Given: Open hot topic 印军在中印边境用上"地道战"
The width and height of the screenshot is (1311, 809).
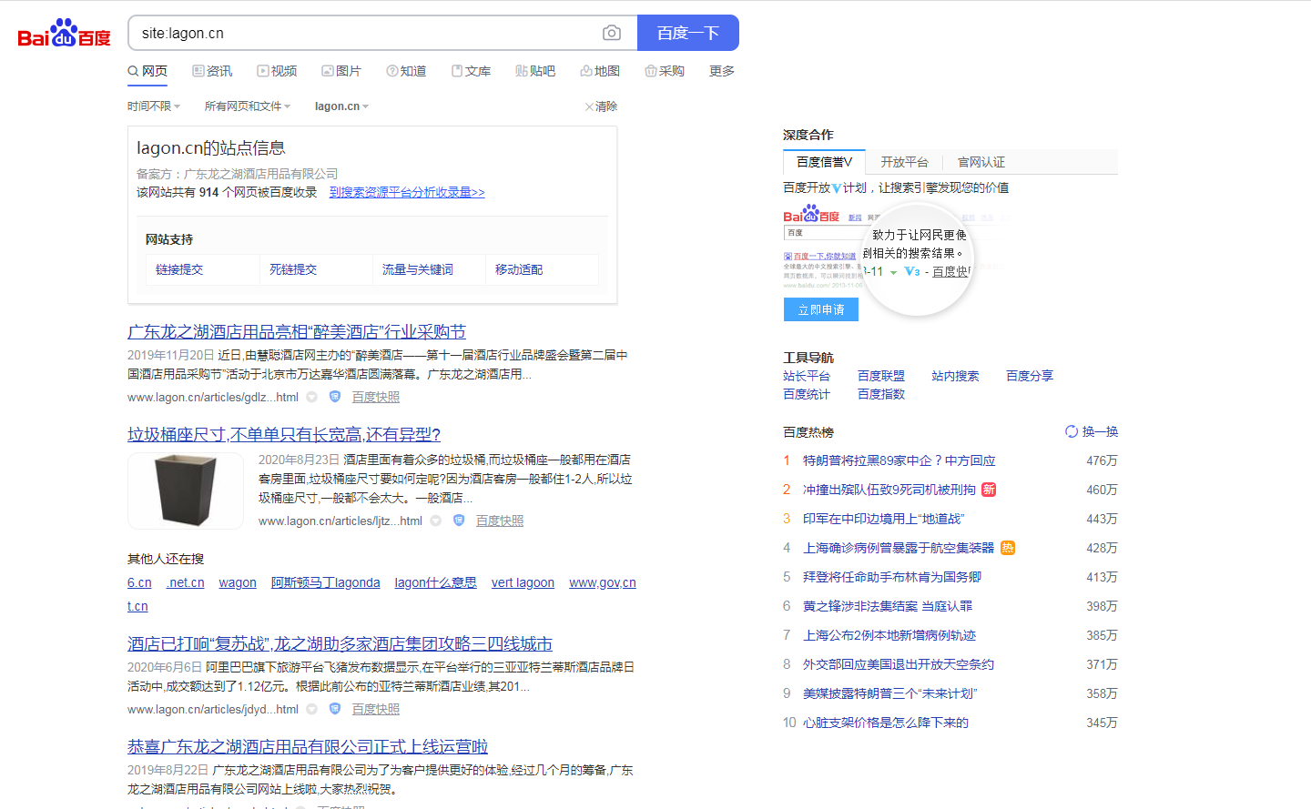Looking at the screenshot, I should [883, 519].
